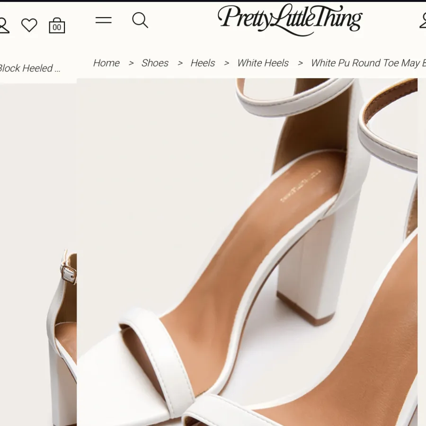Screen dimensions: 426x426
Task: Click the arrow after White Heels
Action: click(x=300, y=63)
